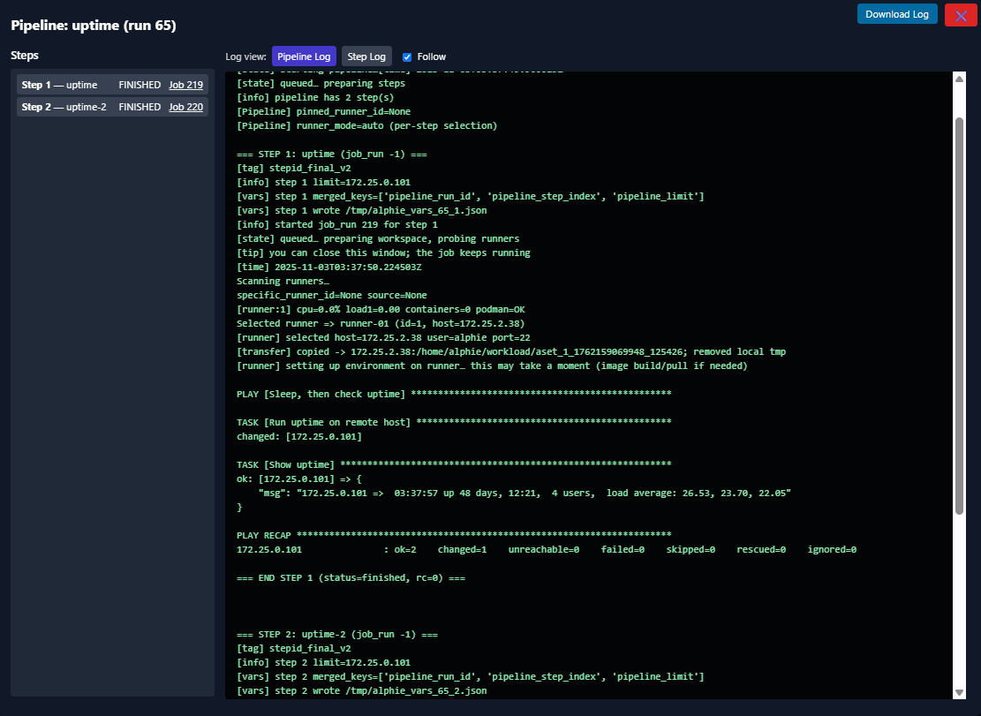
Task: Open Job 220 details
Action: tap(185, 105)
